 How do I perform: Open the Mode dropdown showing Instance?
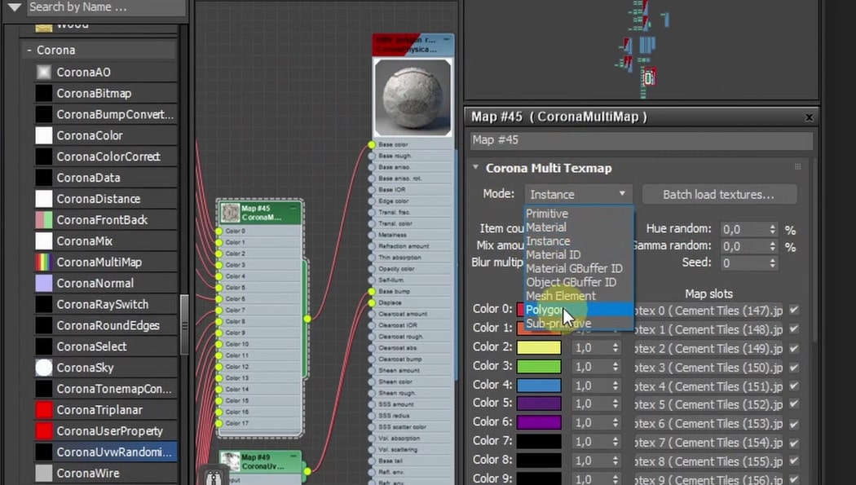[x=578, y=194]
